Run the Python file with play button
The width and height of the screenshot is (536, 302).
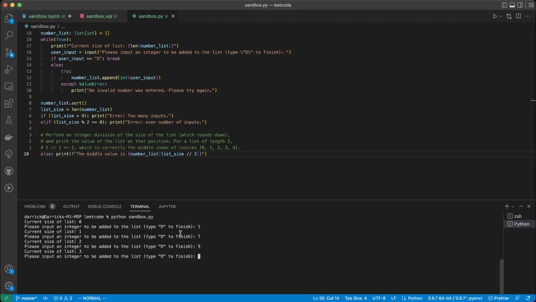click(495, 16)
